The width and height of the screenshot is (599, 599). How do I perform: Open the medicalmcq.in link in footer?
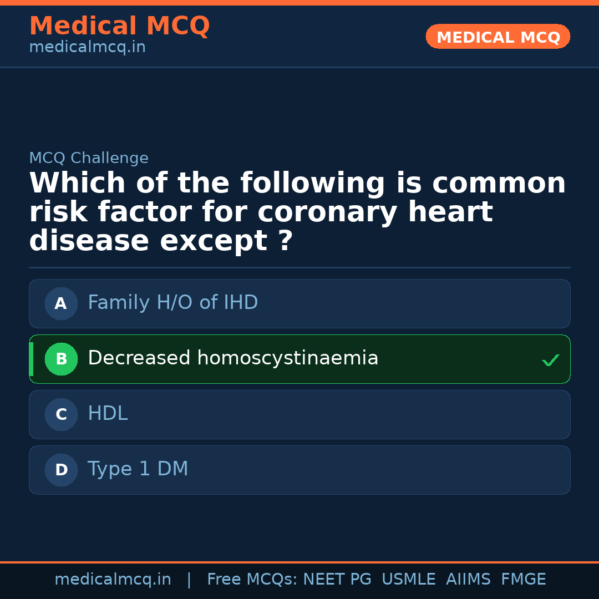(113, 578)
